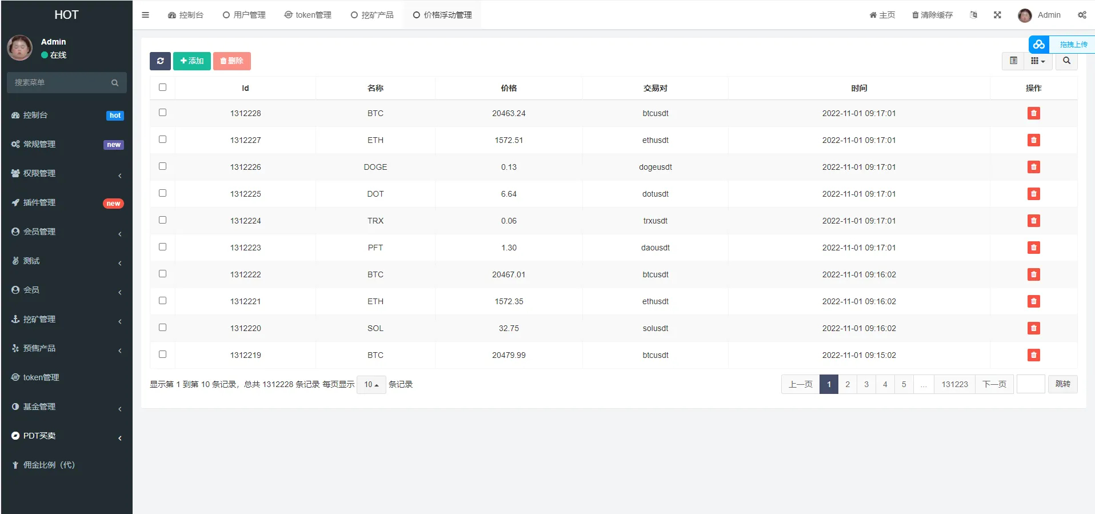The image size is (1095, 514).
Task: Click the refresh table icon button
Action: click(x=160, y=61)
